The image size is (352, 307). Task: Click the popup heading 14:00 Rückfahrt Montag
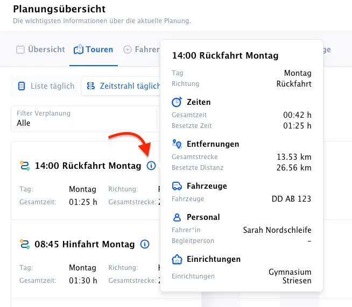[225, 55]
